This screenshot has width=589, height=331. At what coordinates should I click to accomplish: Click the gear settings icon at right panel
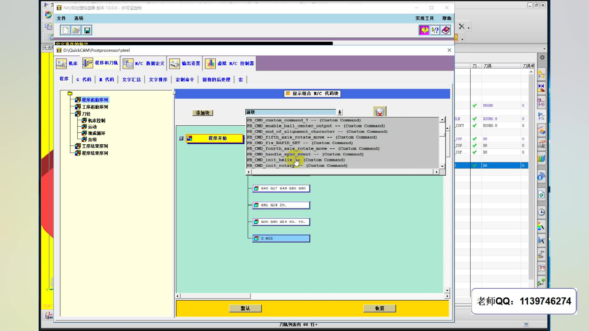pyautogui.click(x=542, y=58)
